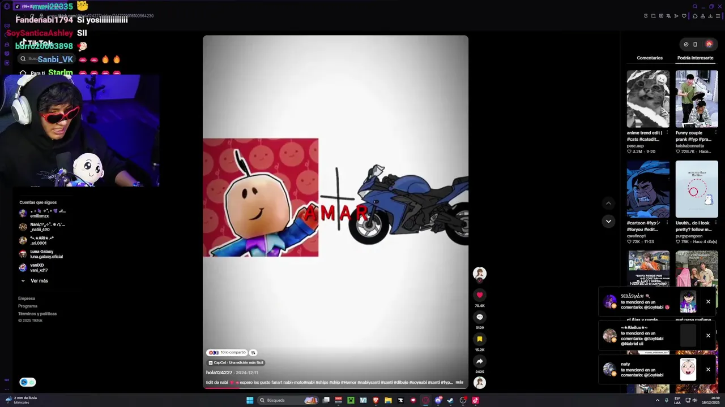725x407 pixels.
Task: Open the Programa footer link
Action: tap(28, 306)
